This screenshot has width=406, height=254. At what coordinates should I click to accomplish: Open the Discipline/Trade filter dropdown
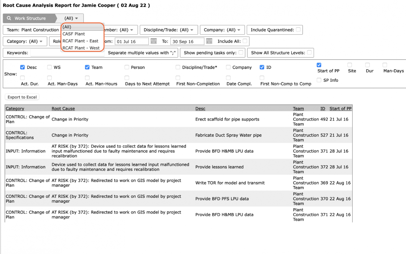[x=169, y=30]
